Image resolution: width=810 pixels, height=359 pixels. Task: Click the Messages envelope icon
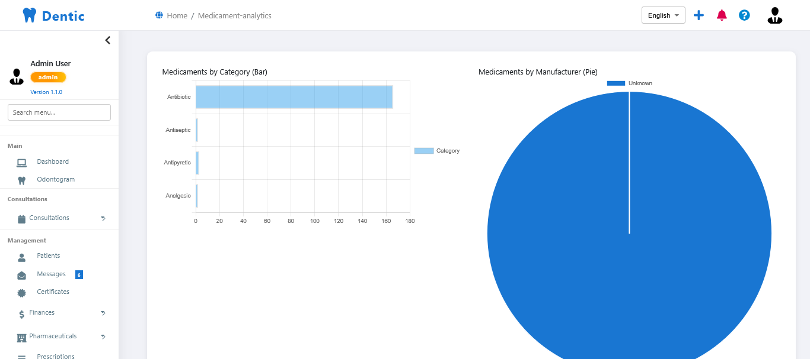pyautogui.click(x=22, y=276)
